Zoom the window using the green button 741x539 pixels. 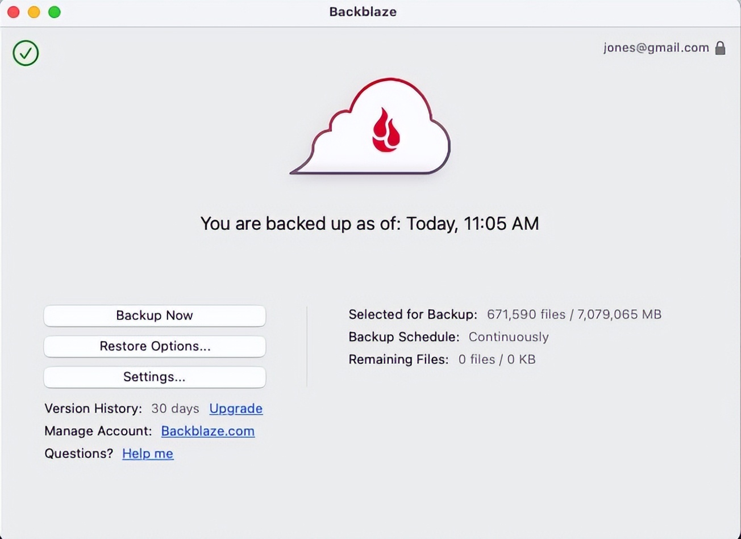[x=55, y=12]
